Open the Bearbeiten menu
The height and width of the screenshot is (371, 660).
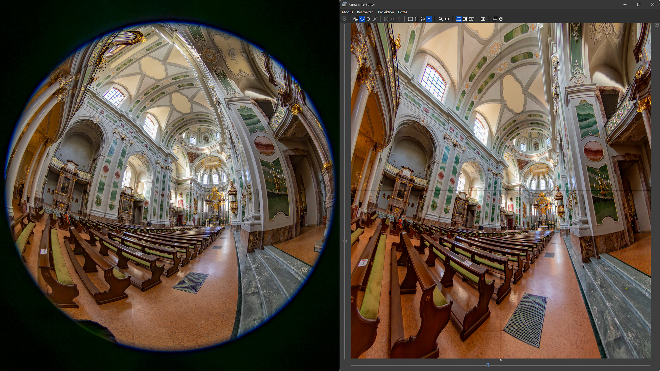[x=365, y=12]
